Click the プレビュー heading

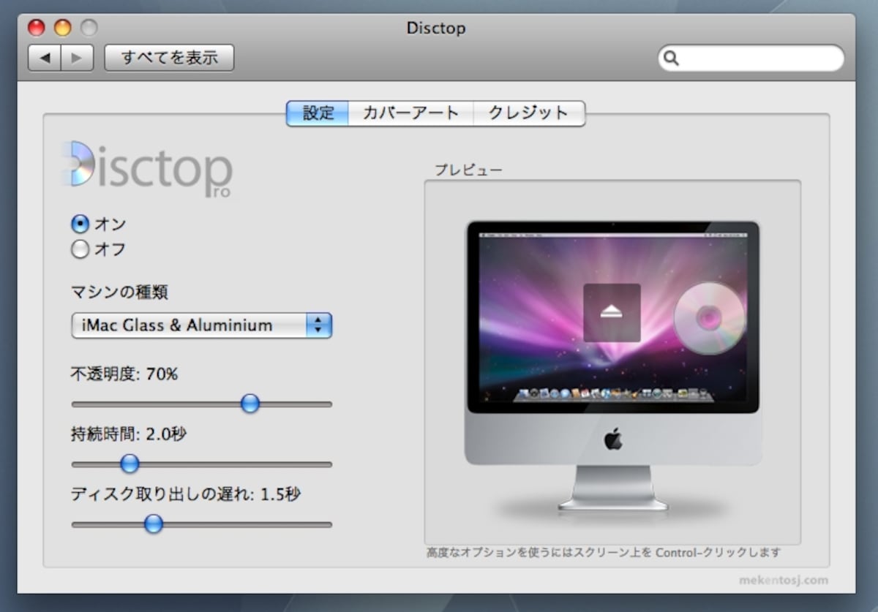[x=468, y=170]
